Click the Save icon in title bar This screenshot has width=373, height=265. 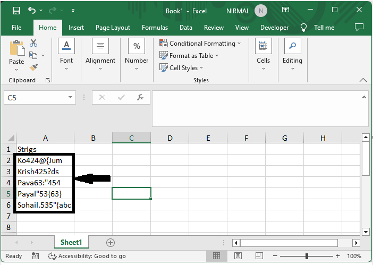[16, 11]
